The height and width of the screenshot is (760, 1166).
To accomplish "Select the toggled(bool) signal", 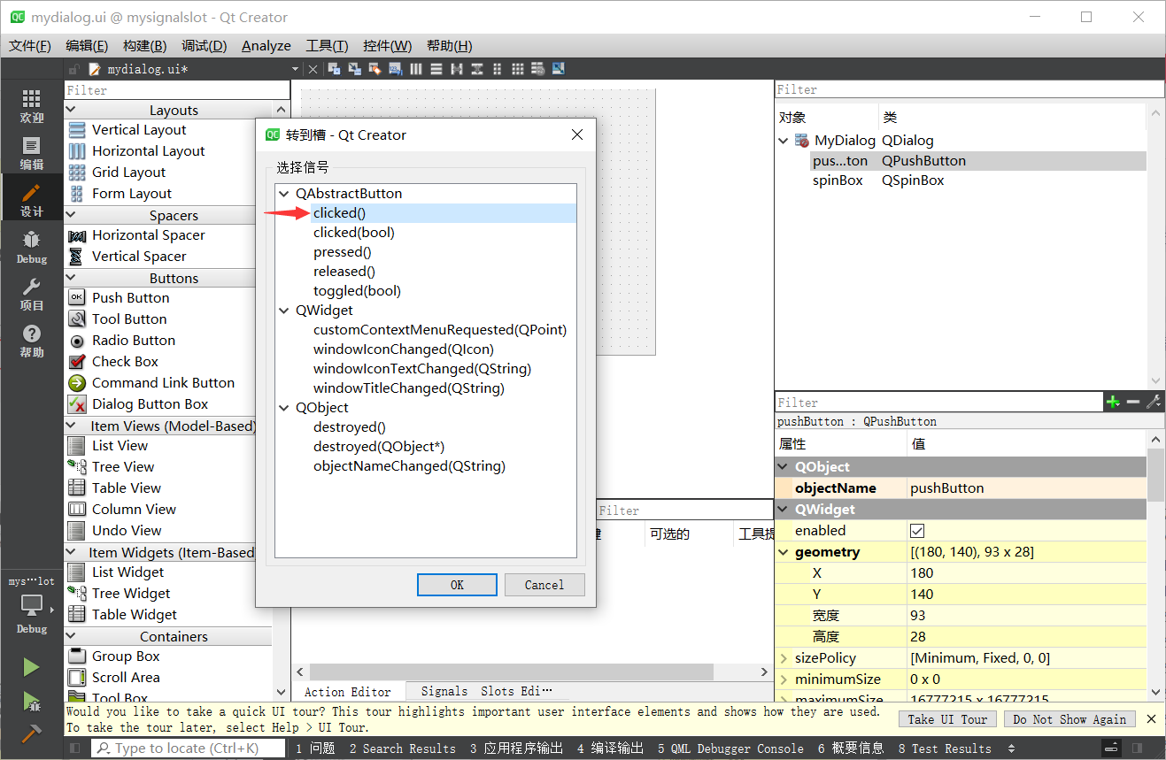I will pyautogui.click(x=357, y=291).
